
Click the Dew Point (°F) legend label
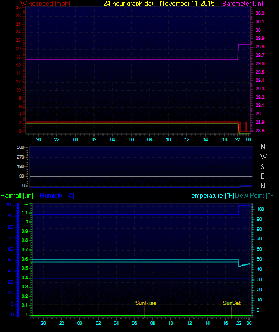coord(256,196)
